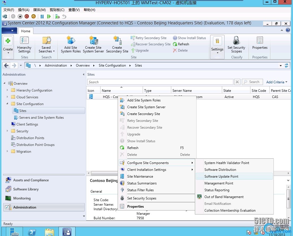Click Refresh in the ribbon Site group

point(181,44)
